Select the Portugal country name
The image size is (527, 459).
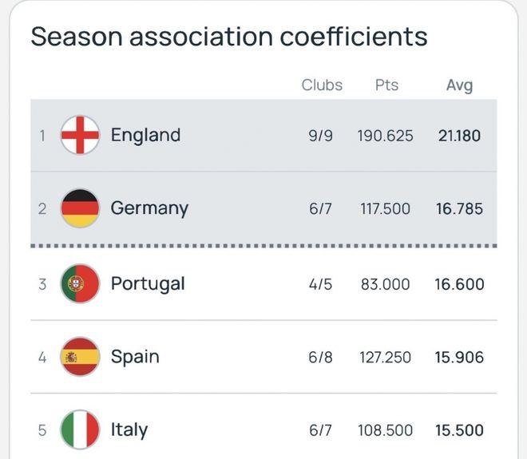coord(148,283)
